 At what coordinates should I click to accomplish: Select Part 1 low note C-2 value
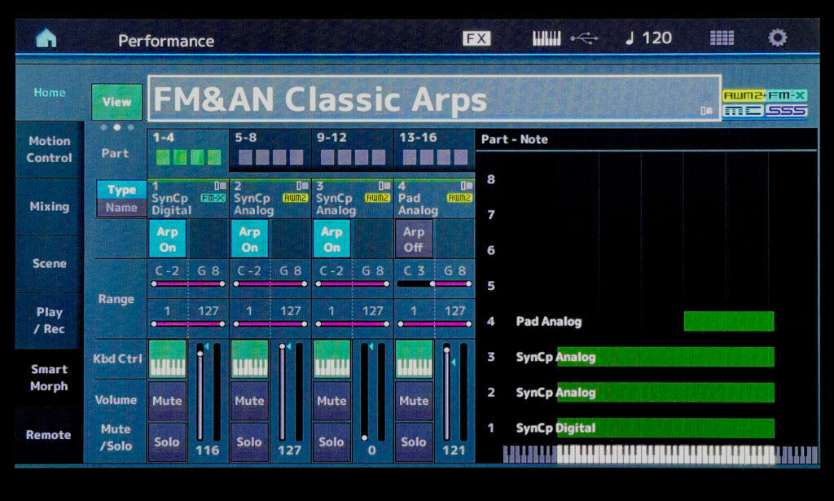click(x=167, y=270)
